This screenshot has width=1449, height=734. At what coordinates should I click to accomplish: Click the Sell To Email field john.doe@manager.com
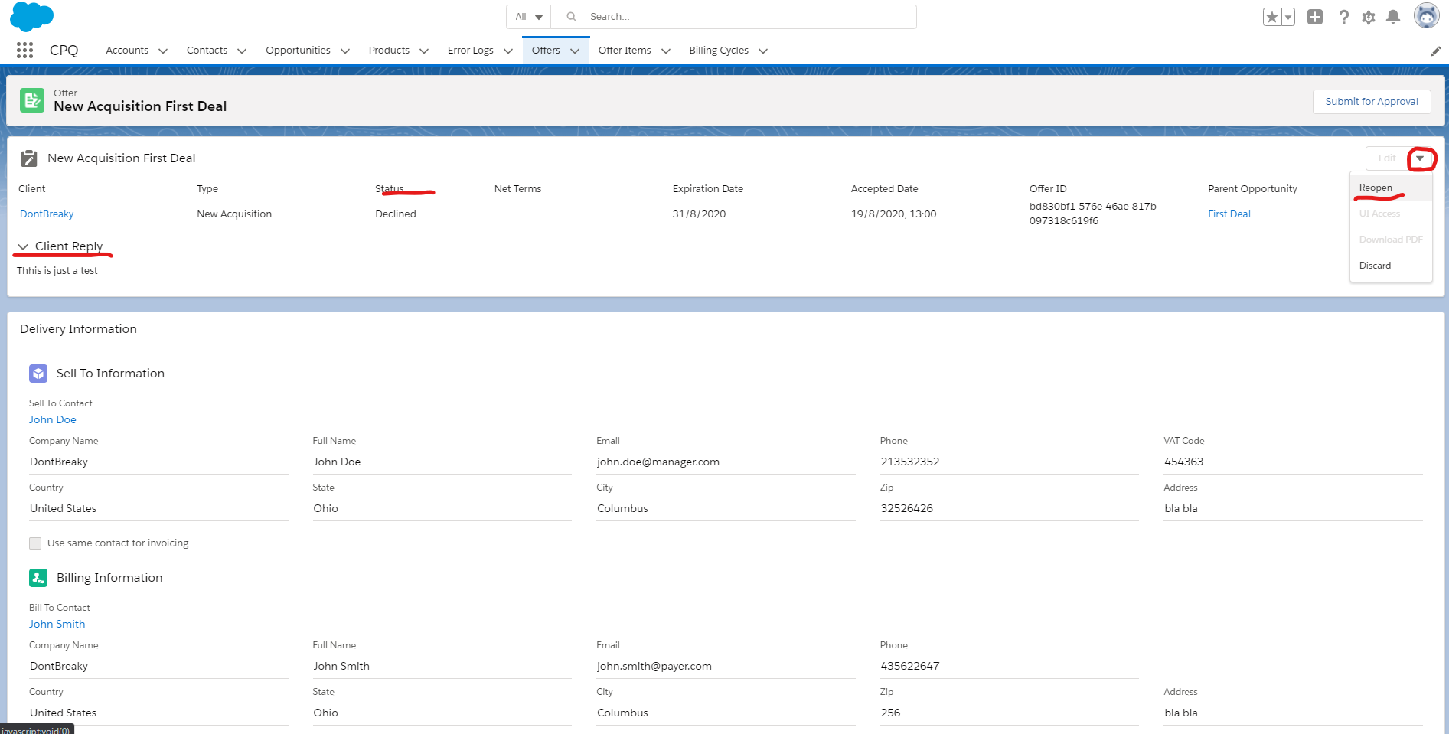pos(726,462)
